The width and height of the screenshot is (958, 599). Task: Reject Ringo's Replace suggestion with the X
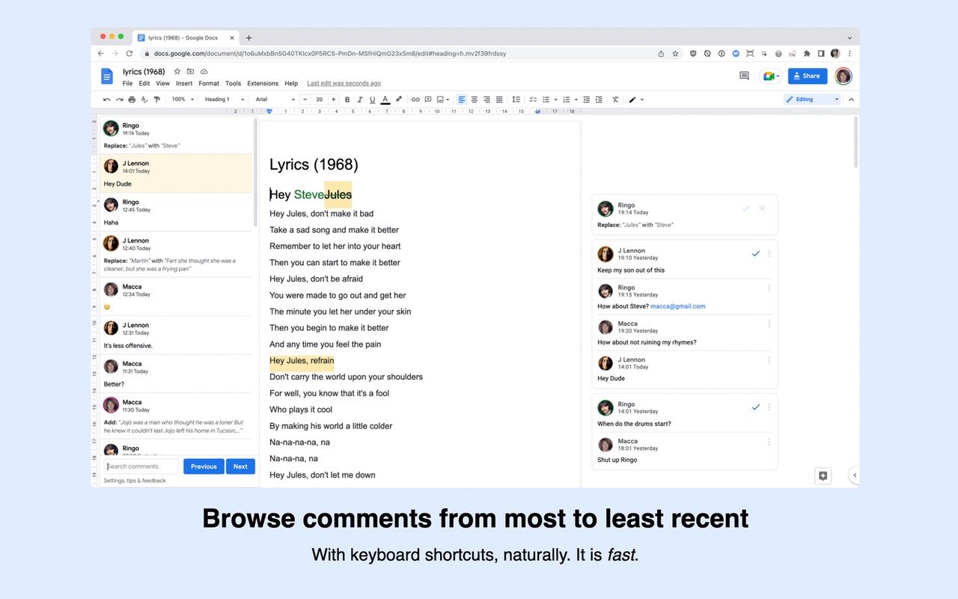(762, 208)
